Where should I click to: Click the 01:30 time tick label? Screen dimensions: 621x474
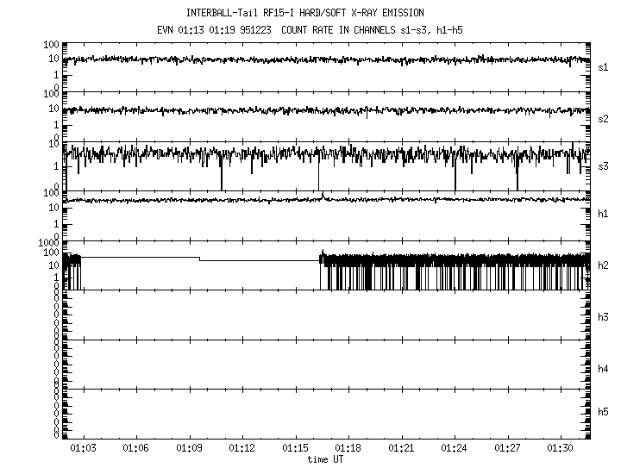pos(561,449)
